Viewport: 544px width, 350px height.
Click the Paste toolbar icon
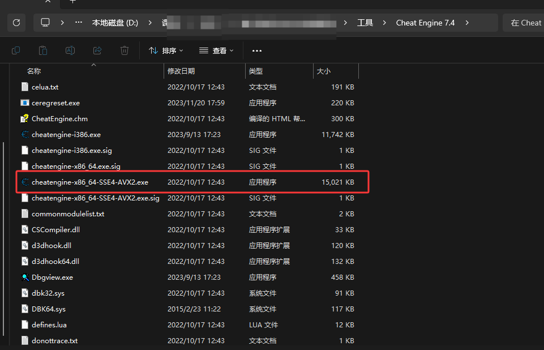(43, 51)
